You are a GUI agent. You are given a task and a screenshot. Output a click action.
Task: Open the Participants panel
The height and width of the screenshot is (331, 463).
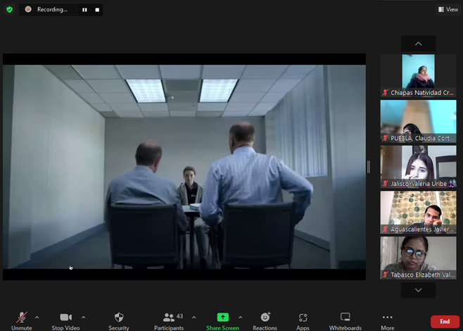169,321
